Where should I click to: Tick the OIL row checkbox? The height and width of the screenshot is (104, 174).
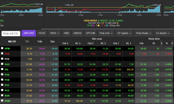point(2,69)
